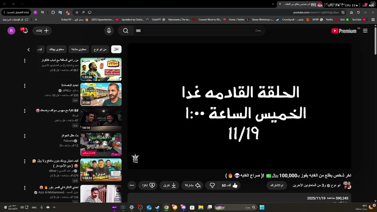This screenshot has width=377, height=212.
Task: Open the on-screen keyboard icon in the search box
Action: tap(138, 31)
